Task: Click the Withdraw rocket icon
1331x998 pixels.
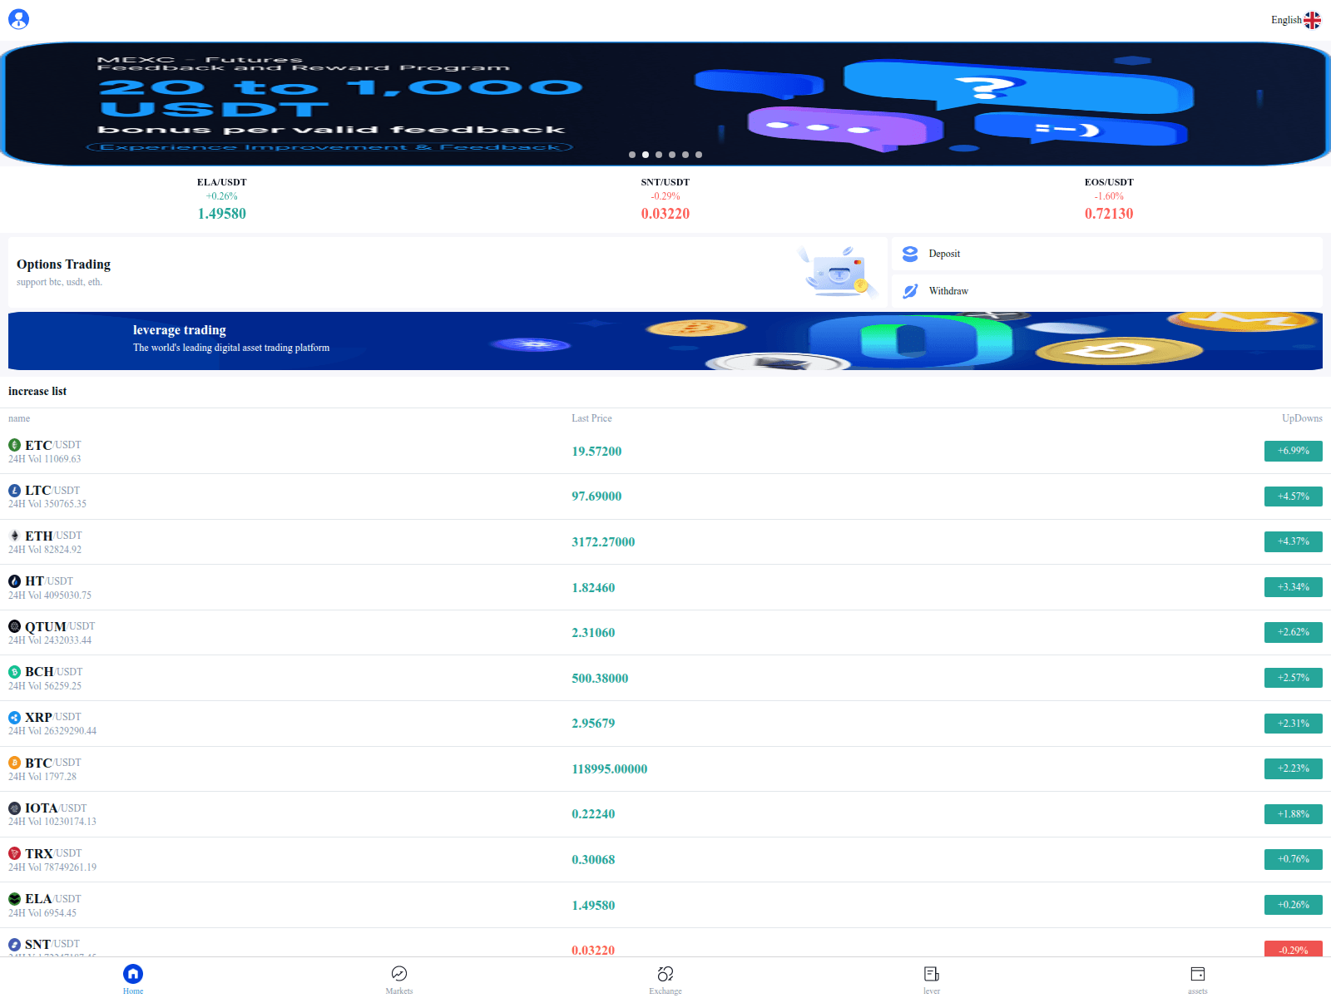Action: (x=910, y=291)
